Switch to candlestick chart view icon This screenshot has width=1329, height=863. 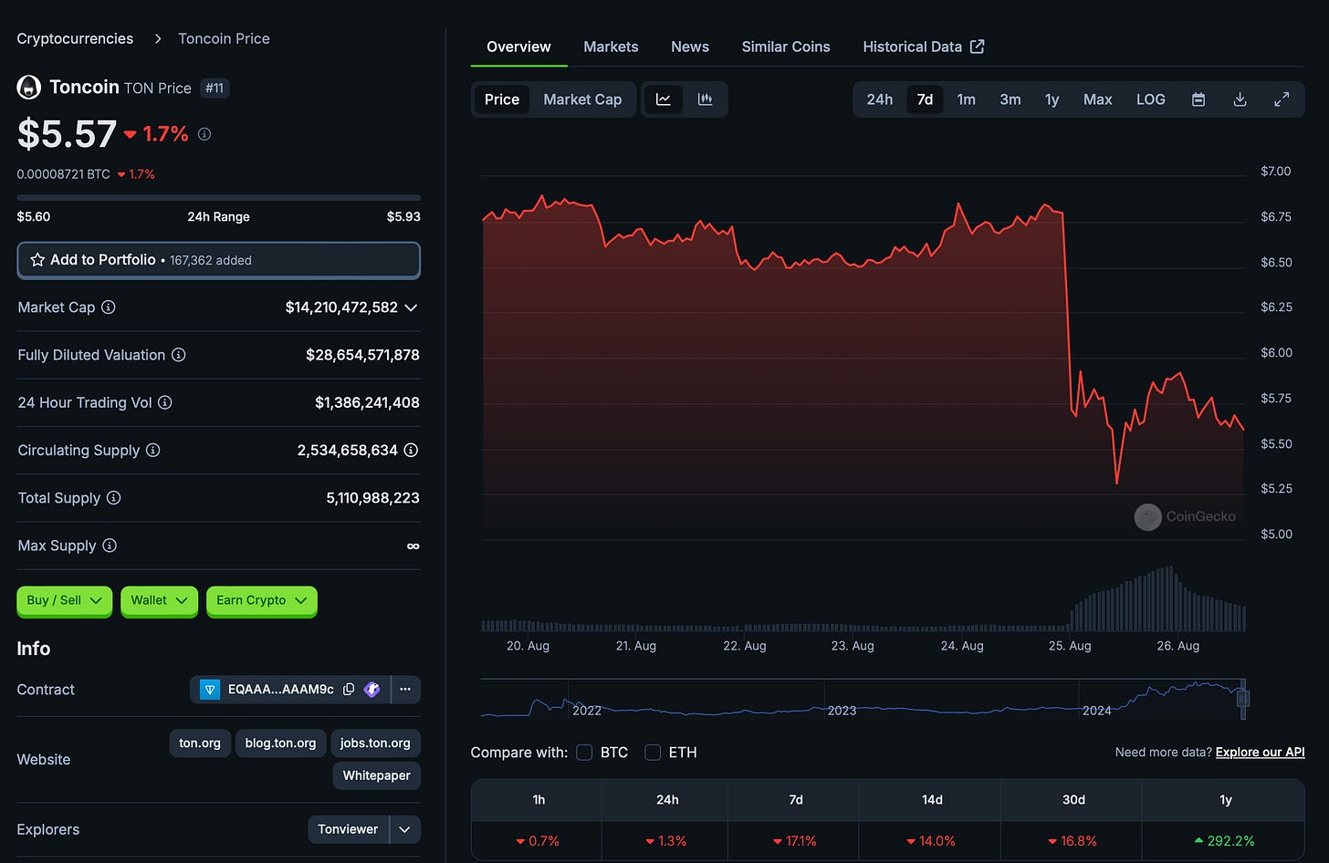coord(705,99)
